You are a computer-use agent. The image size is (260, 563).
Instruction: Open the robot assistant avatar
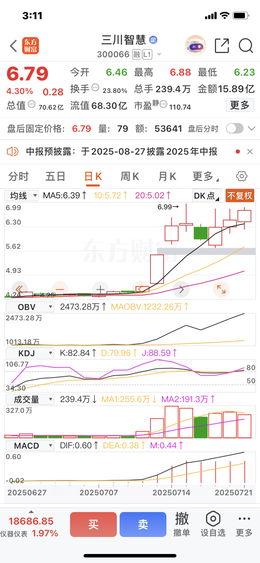196,45
